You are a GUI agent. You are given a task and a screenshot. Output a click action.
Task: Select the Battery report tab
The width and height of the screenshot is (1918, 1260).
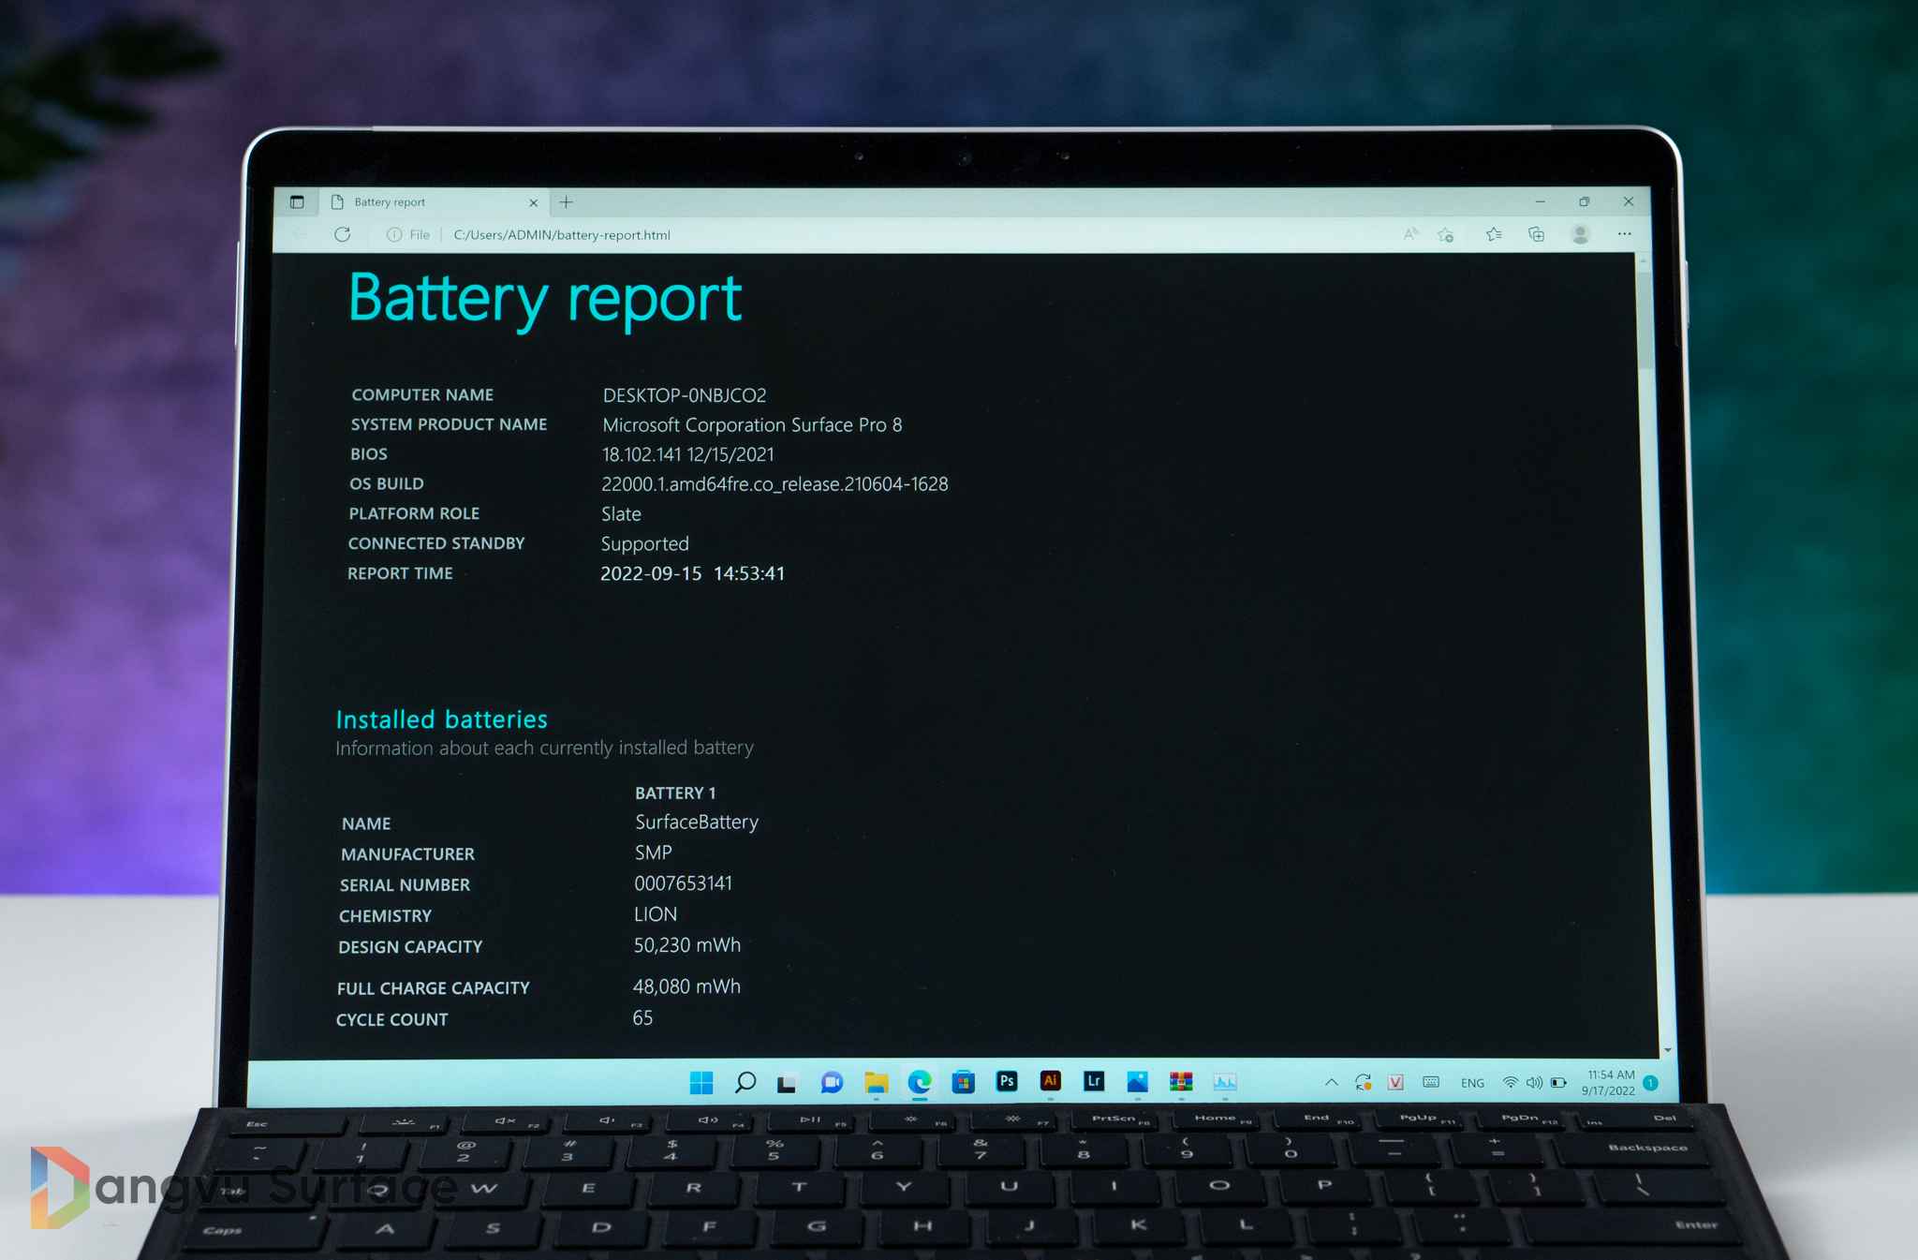coord(433,202)
